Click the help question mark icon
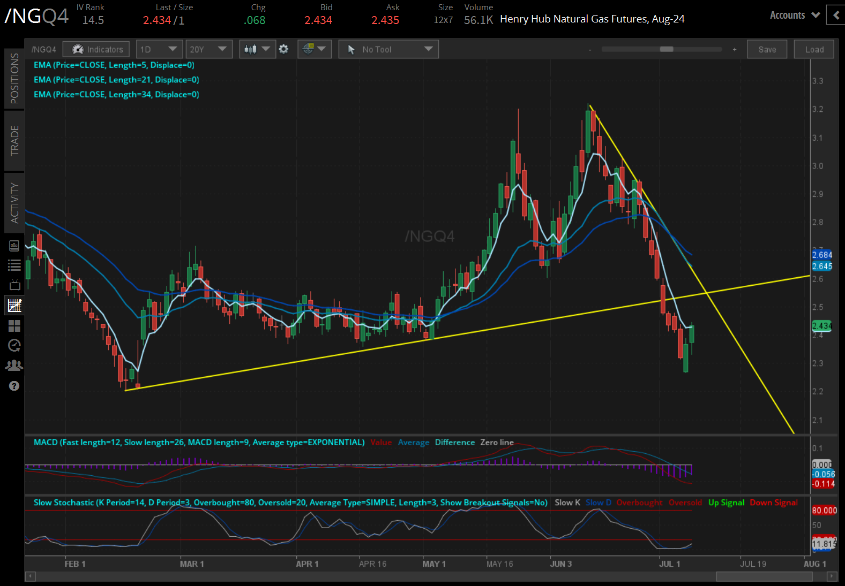The image size is (845, 586). (14, 386)
